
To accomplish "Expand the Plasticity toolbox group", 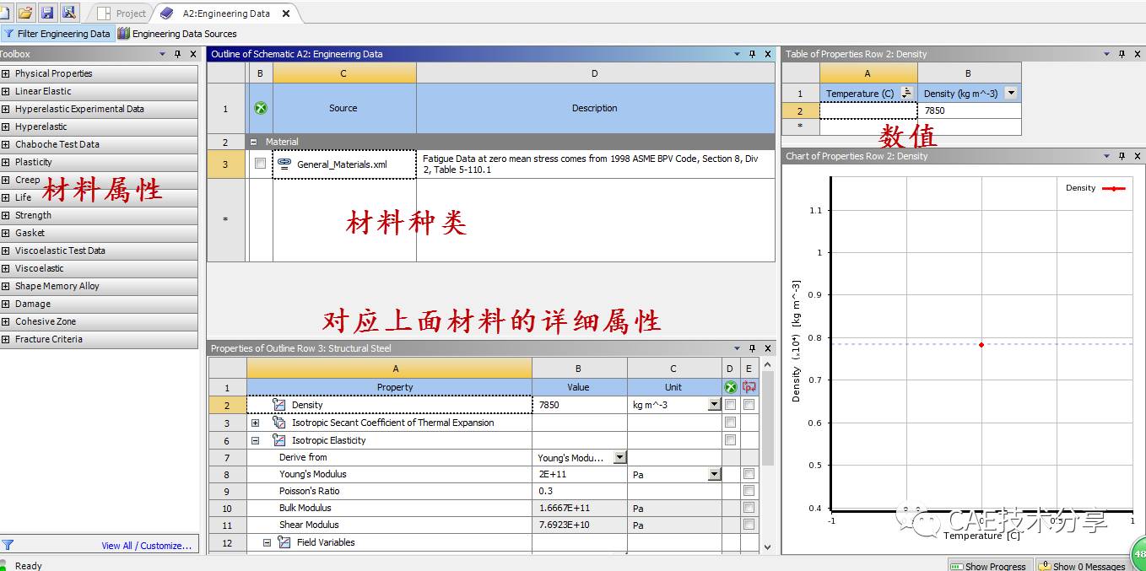I will point(5,162).
